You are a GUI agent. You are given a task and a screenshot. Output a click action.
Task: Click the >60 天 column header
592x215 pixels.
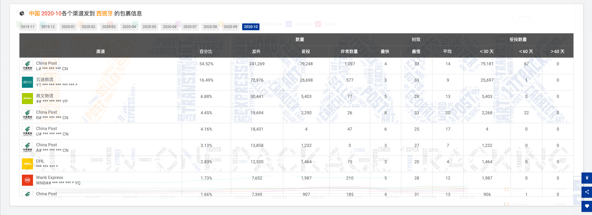[x=557, y=51]
